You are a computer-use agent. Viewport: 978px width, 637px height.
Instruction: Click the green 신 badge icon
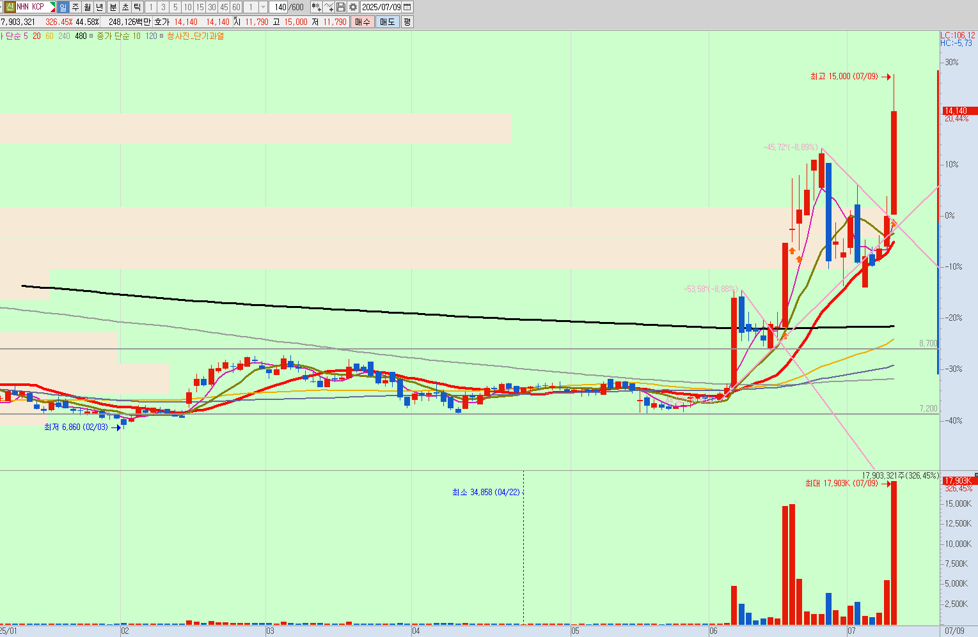[10, 7]
